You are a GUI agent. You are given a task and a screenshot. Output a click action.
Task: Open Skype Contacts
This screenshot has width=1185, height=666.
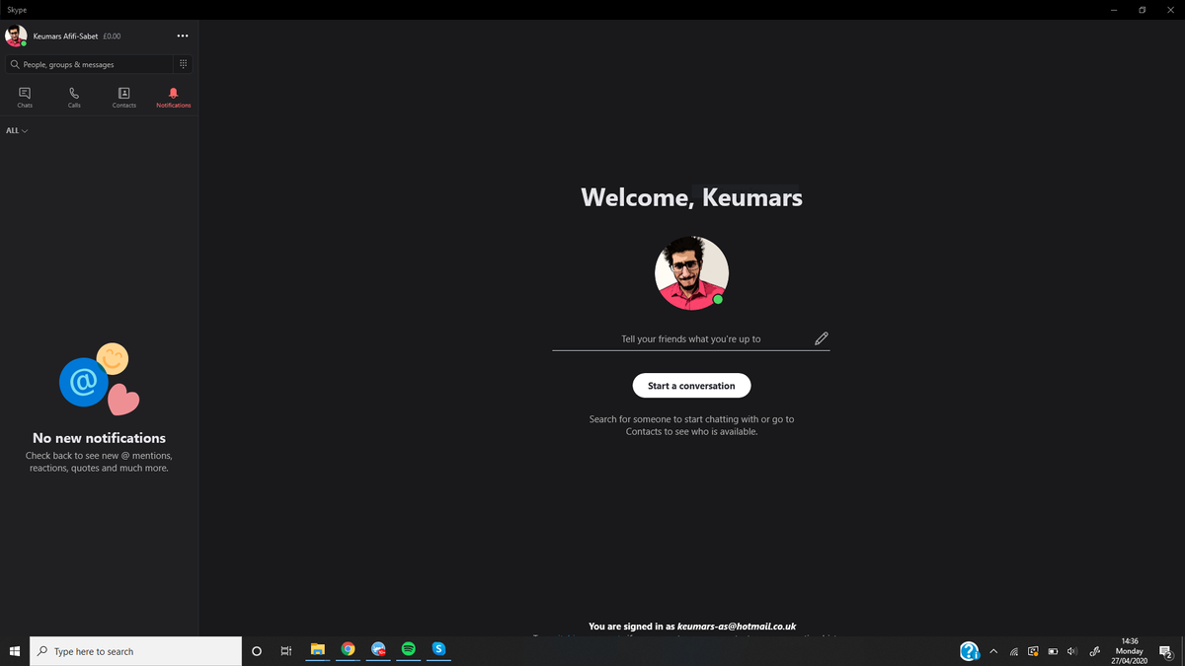pyautogui.click(x=123, y=96)
